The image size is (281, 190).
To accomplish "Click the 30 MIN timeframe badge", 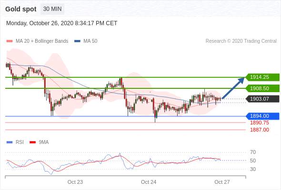I will pos(52,9).
